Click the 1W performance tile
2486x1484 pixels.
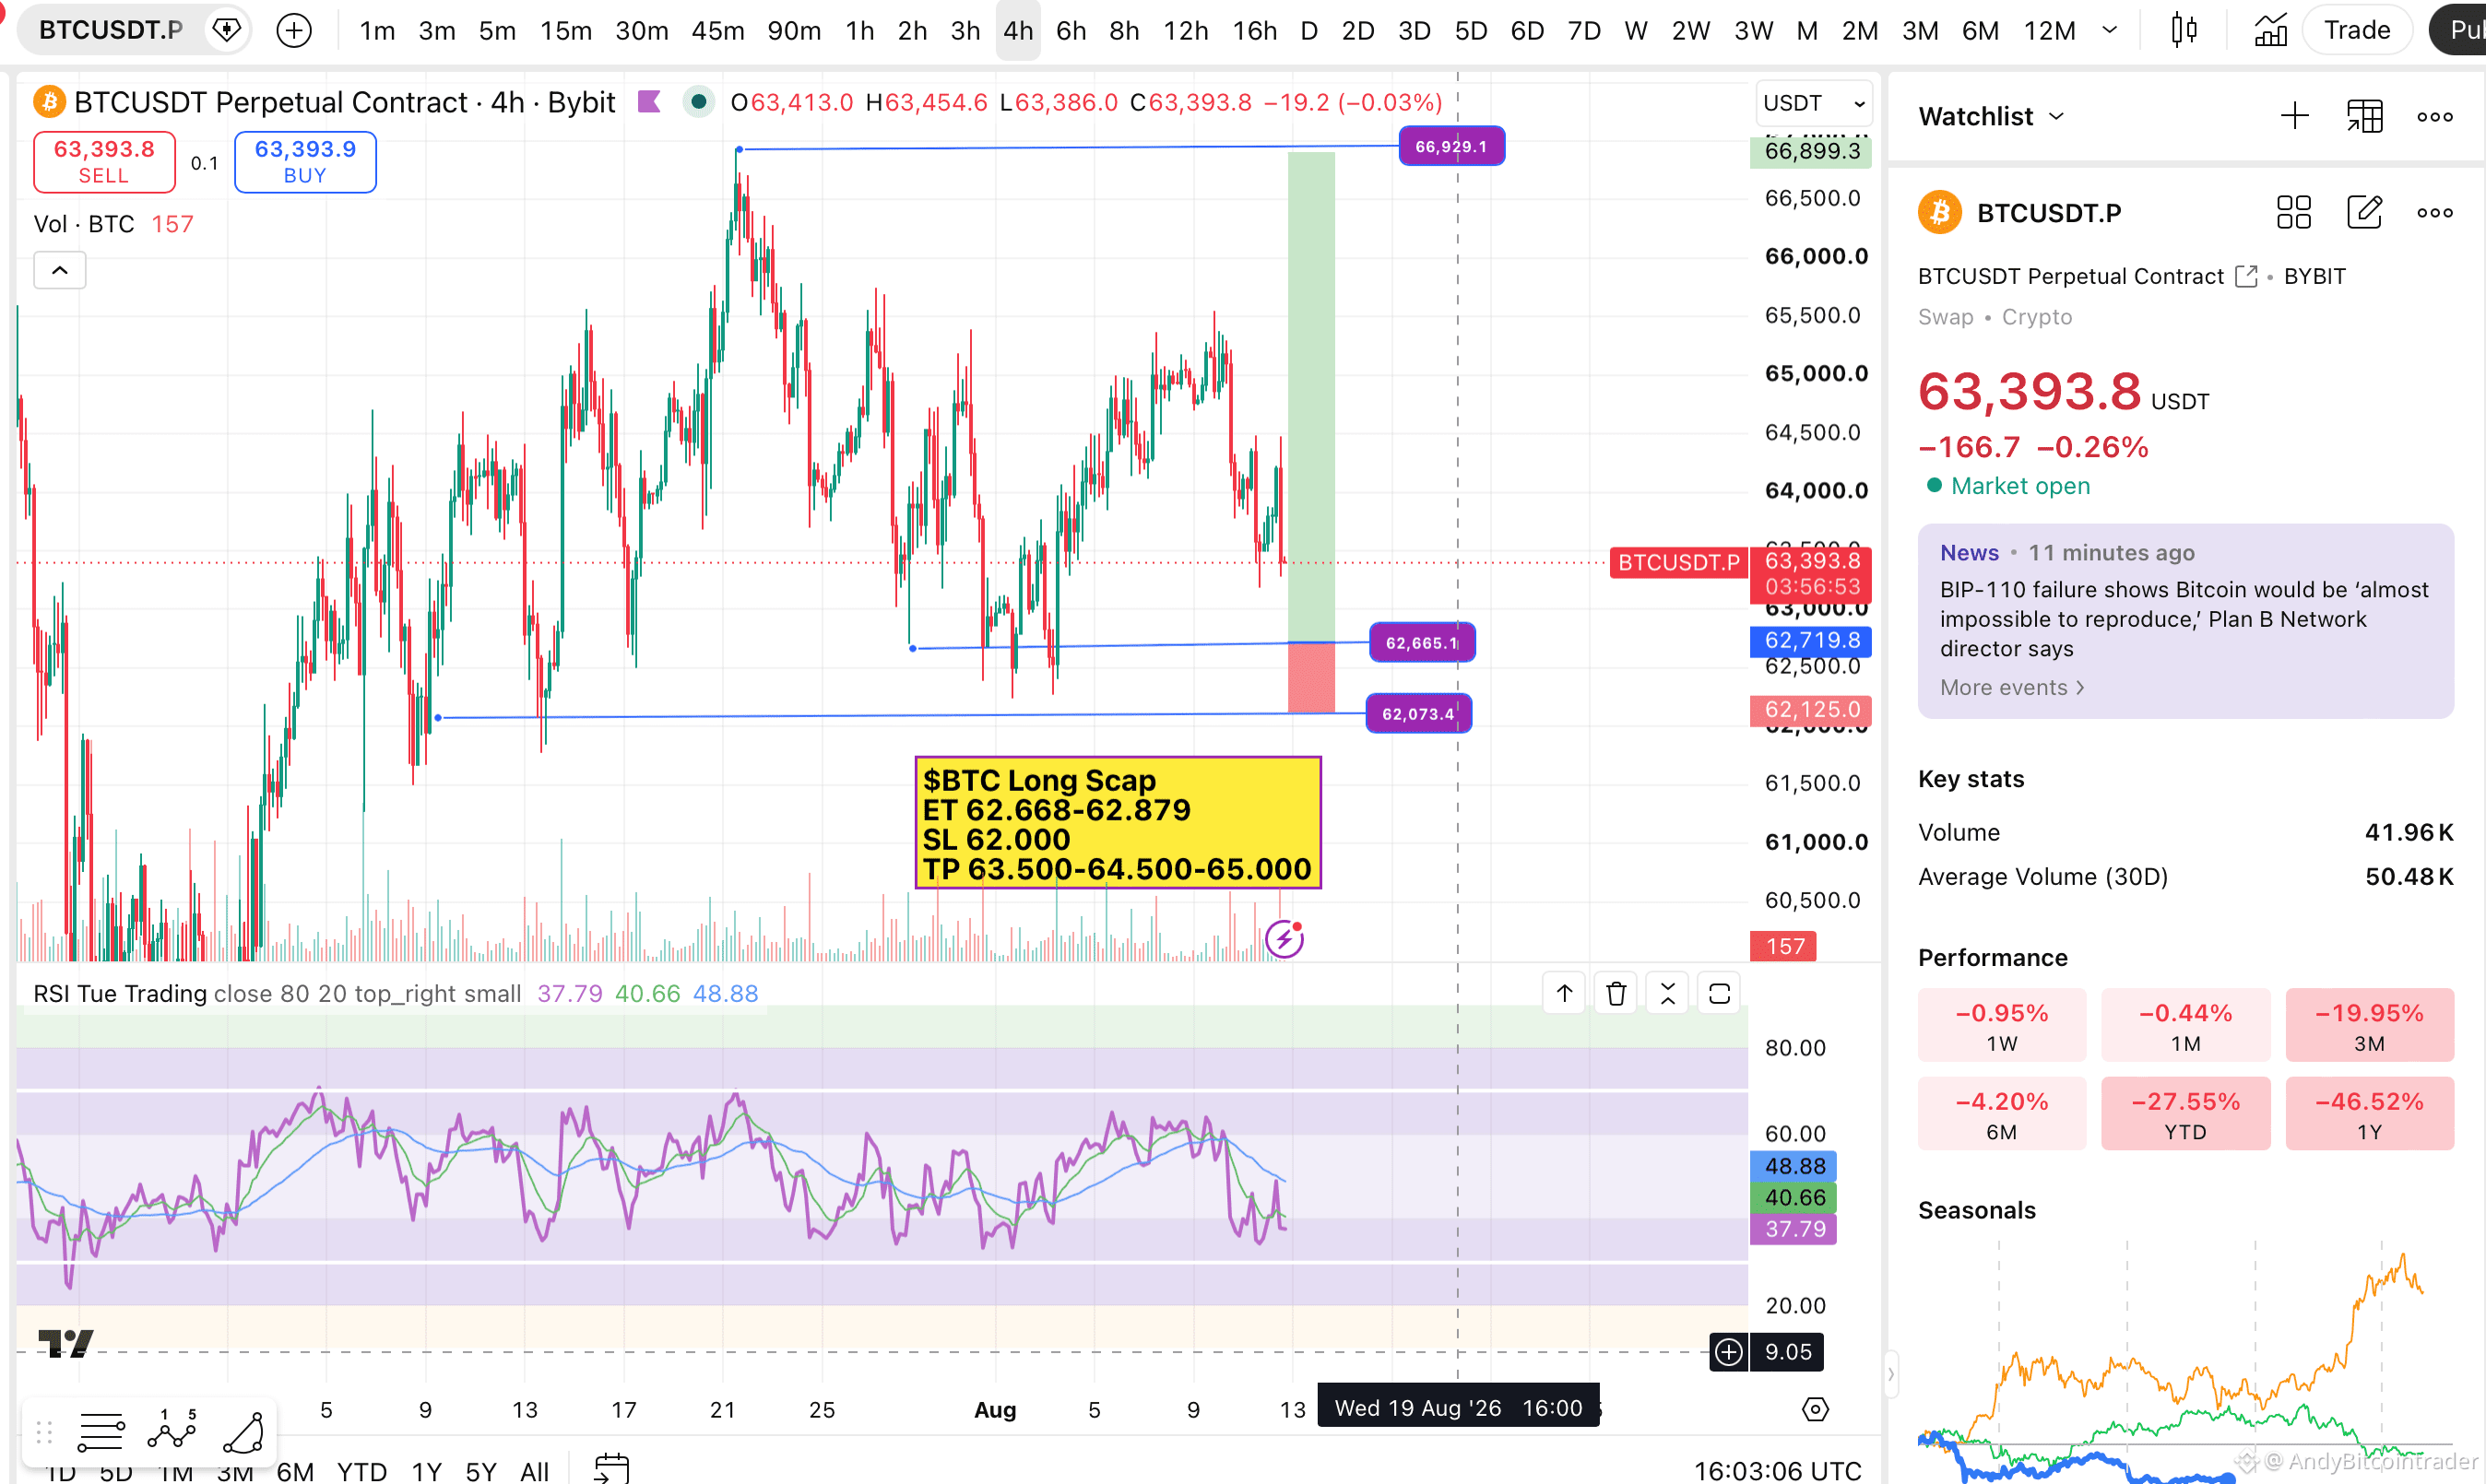(x=2001, y=1025)
